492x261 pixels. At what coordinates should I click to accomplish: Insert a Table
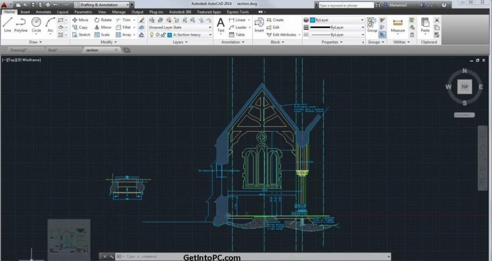pos(237,35)
